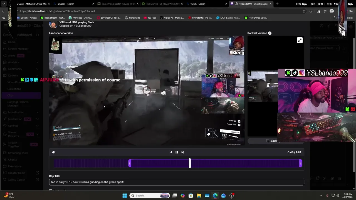Click the browser back arrow

pyautogui.click(x=4, y=11)
